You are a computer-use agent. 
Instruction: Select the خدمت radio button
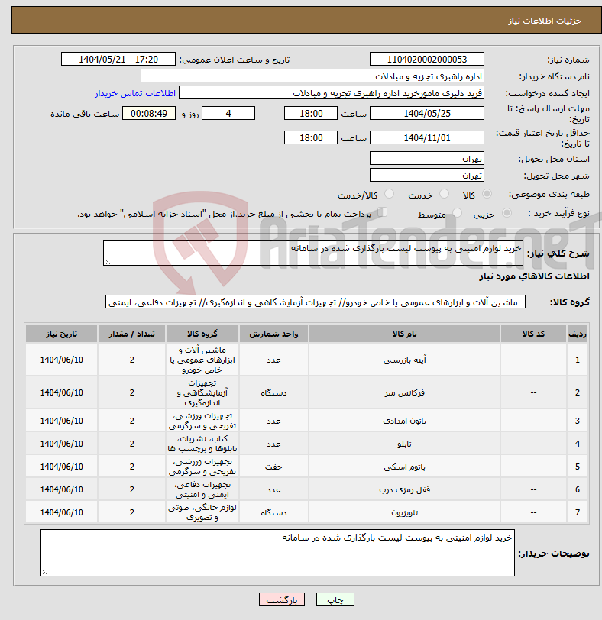click(x=444, y=194)
